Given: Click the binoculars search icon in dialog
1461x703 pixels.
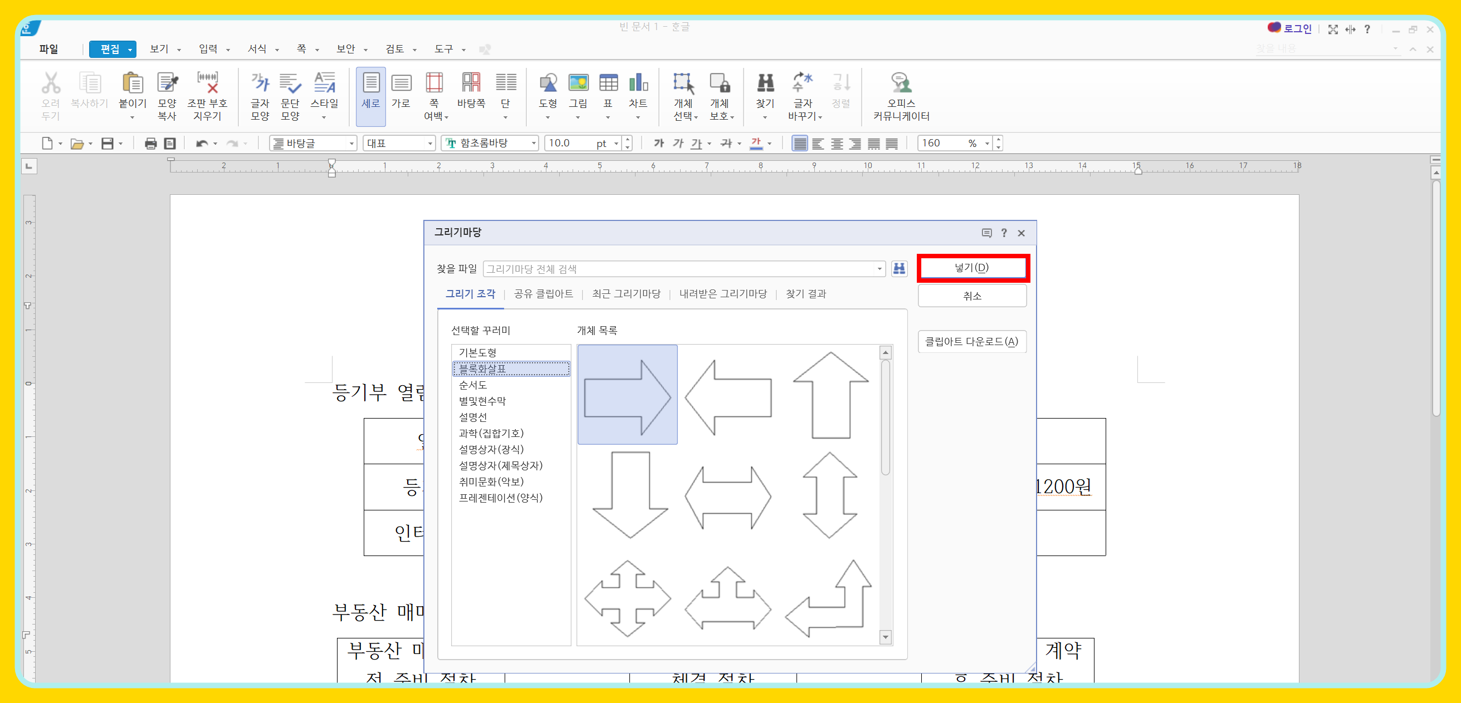Looking at the screenshot, I should click(x=899, y=268).
